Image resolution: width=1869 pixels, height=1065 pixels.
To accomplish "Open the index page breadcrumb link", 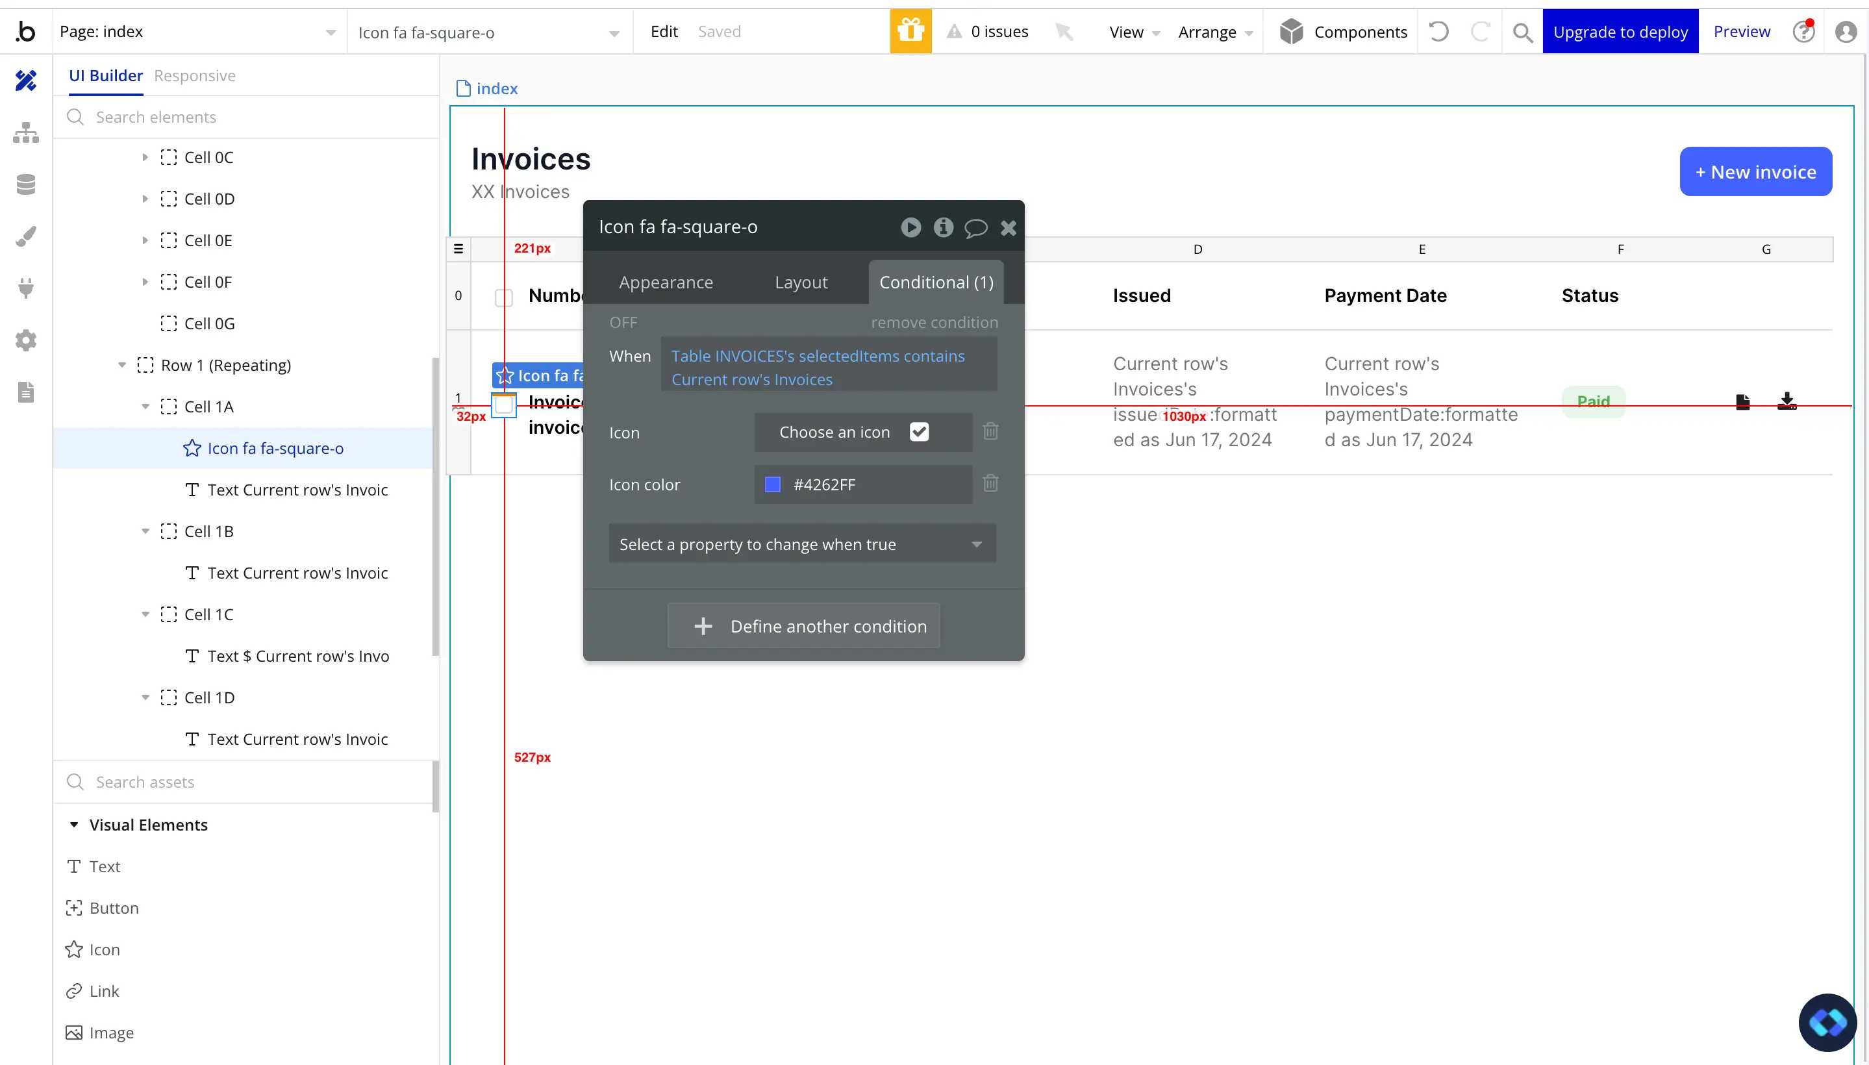I will [x=487, y=88].
